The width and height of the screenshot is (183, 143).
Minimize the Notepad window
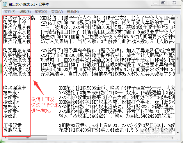tap(155, 3)
